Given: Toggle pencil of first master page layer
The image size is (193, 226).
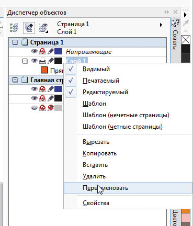Looking at the screenshot, I should pyautogui.click(x=51, y=89).
